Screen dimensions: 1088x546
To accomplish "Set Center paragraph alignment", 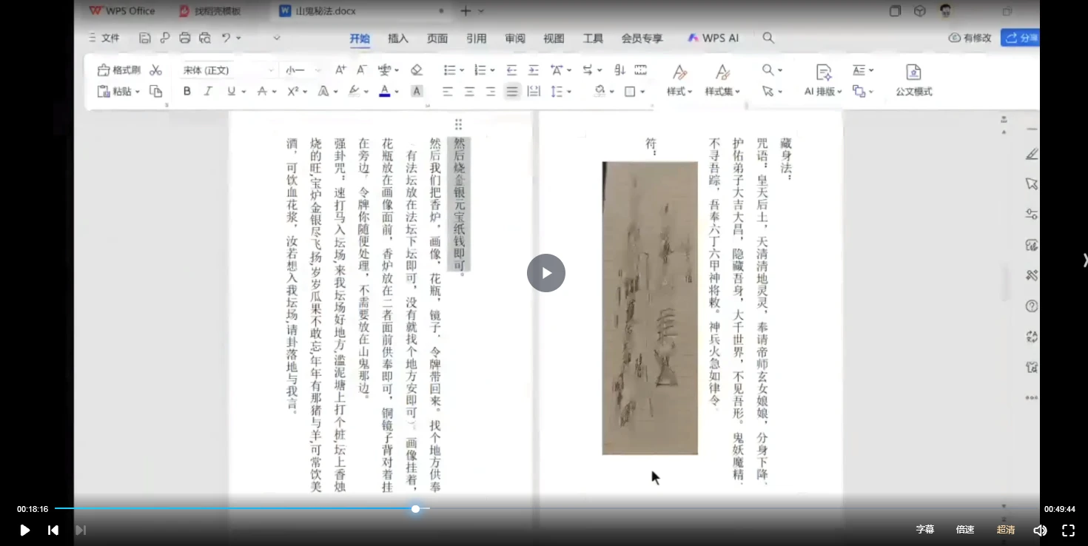I will click(x=469, y=91).
